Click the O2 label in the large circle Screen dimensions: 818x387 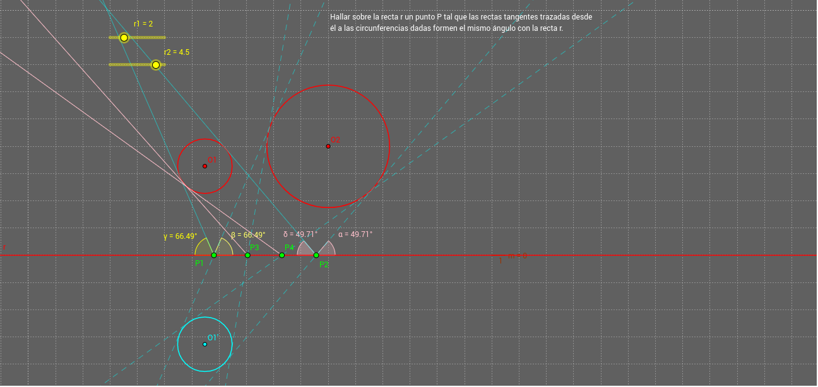pyautogui.click(x=335, y=140)
